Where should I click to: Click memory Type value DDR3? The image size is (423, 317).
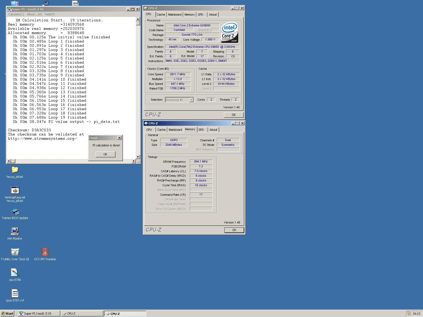174,140
